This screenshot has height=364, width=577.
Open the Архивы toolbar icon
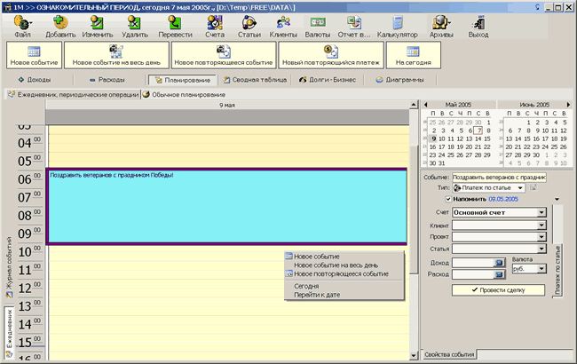pyautogui.click(x=441, y=26)
